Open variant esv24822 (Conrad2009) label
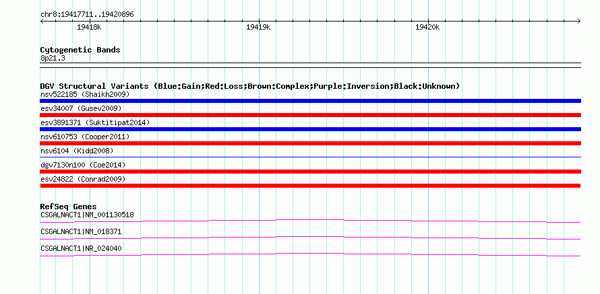 83,179
